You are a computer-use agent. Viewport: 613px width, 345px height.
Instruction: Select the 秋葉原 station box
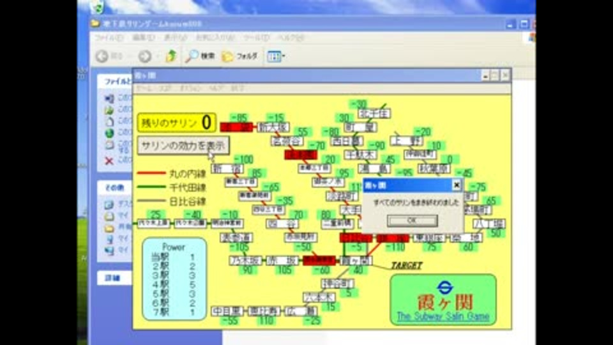tap(434, 169)
